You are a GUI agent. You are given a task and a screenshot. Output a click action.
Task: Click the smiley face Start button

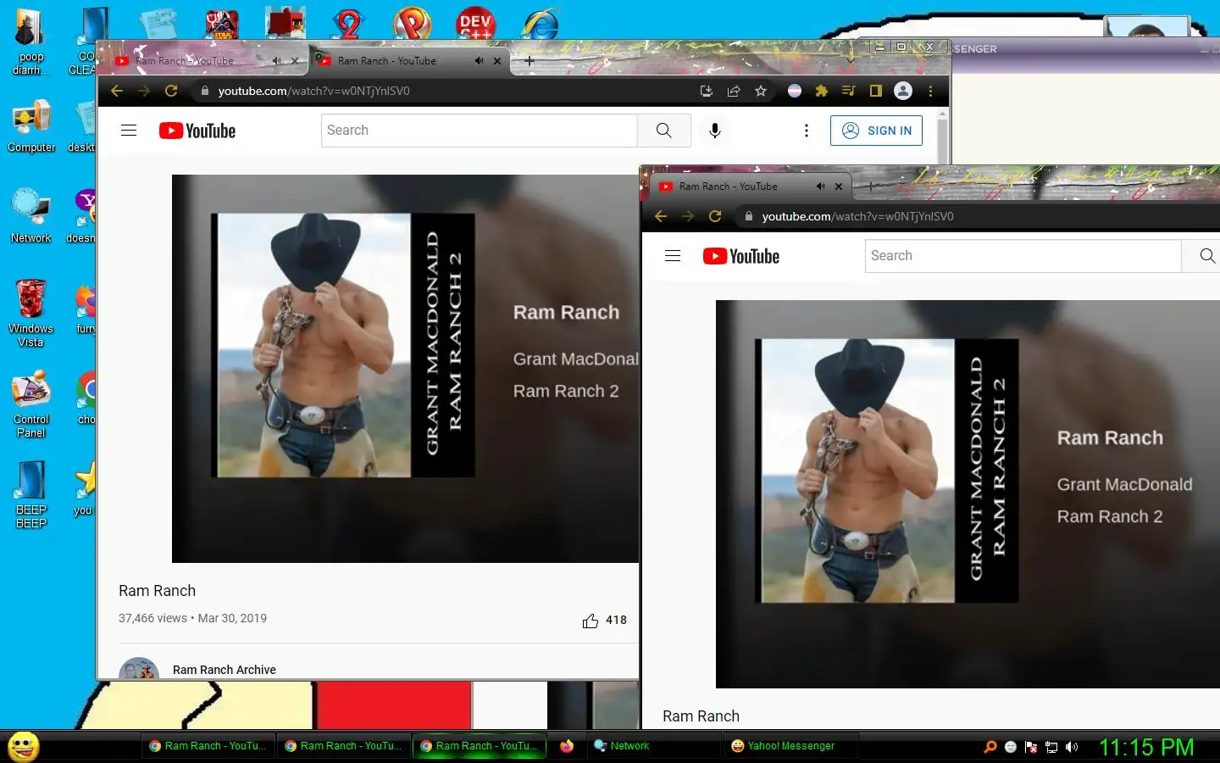click(x=24, y=746)
